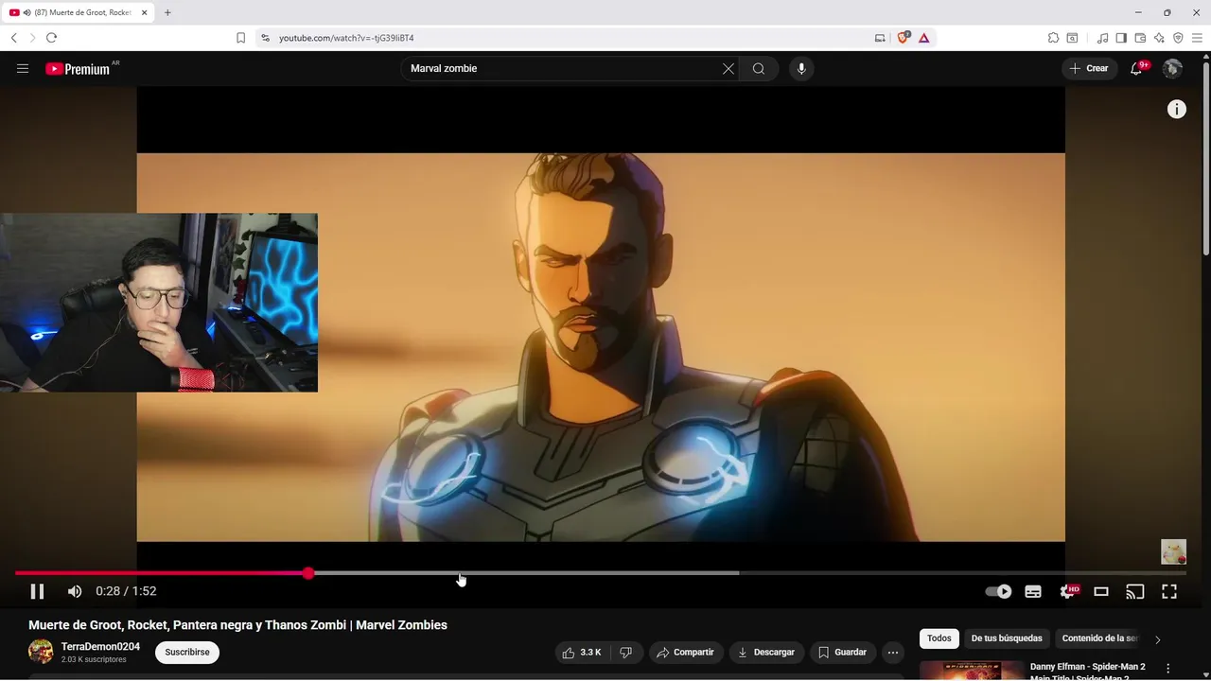Open the account avatar menu
The width and height of the screenshot is (1211, 681).
click(1172, 68)
